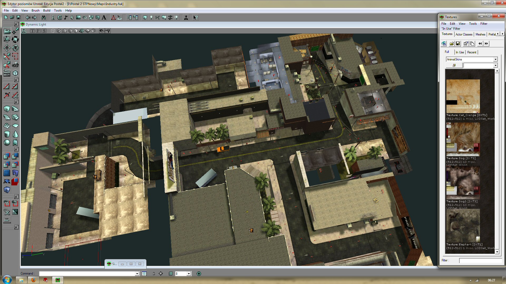Open Search for Actors binoculars icon

point(43,17)
